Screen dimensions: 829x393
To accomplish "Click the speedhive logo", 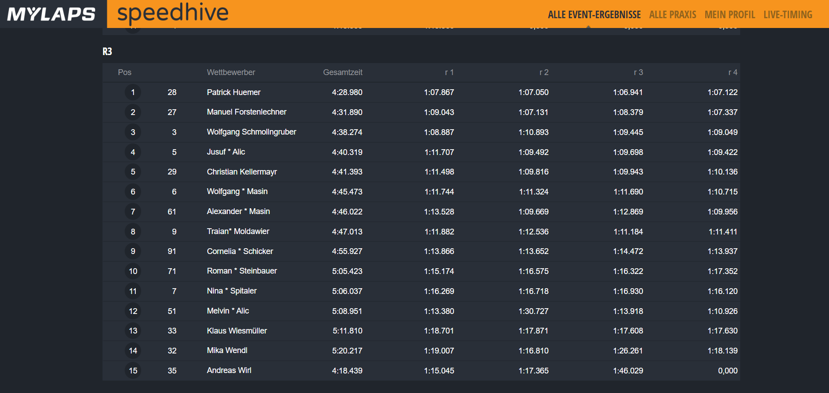I will pos(173,13).
